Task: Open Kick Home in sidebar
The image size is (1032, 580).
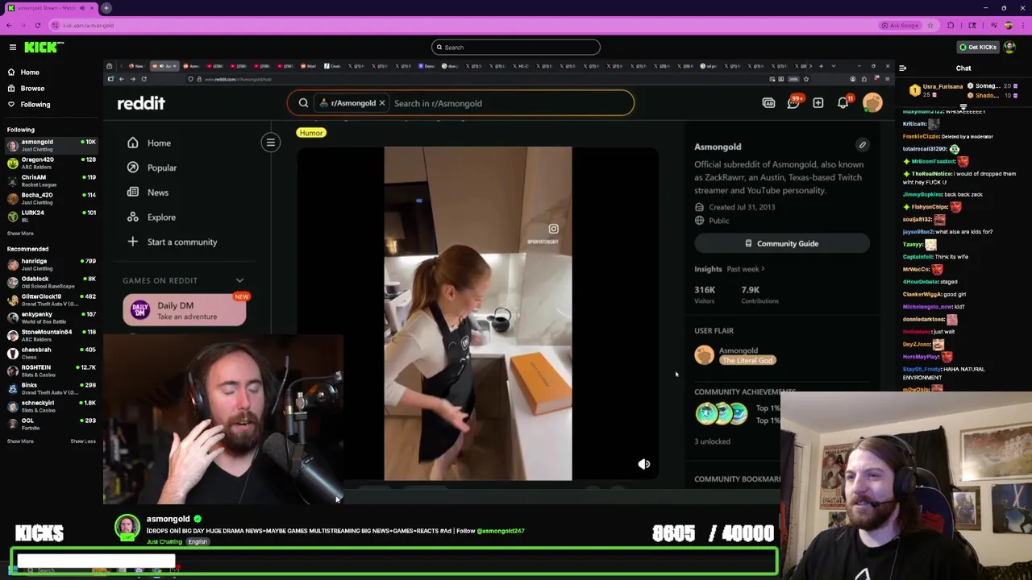Action: 30,72
